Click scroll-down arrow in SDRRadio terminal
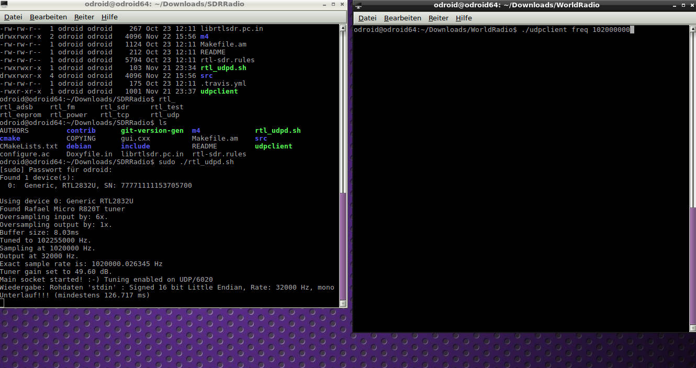696x368 pixels. point(343,303)
